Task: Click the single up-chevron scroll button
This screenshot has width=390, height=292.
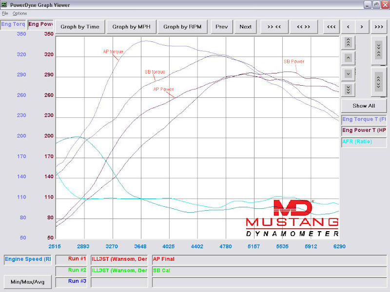Action: (x=348, y=58)
